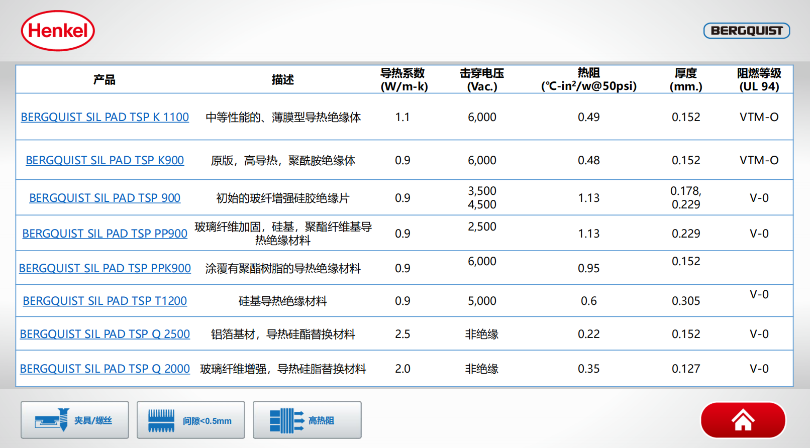This screenshot has height=448, width=810.
Task: Open BERGQUIST SIL PAD TSP PP900 link
Action: click(x=105, y=234)
